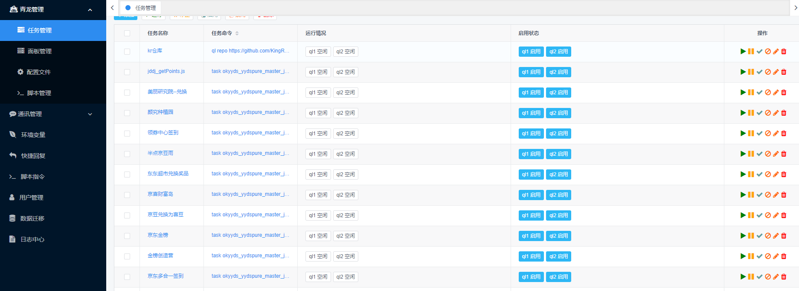This screenshot has height=291, width=799.
Task: Tick the checkbox for 领券中心签到 row
Action: pos(127,134)
